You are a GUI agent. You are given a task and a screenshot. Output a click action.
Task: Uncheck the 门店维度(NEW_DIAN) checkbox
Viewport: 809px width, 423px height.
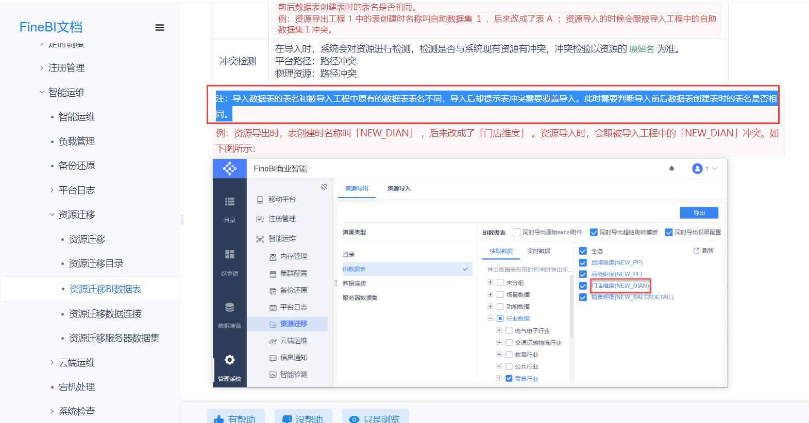point(583,286)
